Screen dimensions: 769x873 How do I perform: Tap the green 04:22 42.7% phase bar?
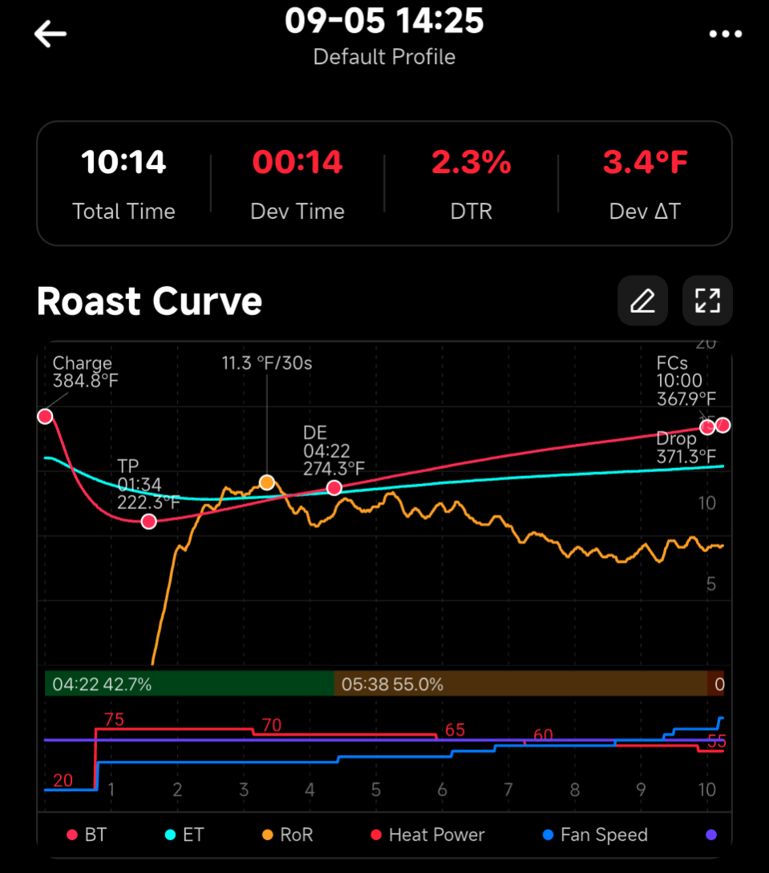click(x=189, y=684)
